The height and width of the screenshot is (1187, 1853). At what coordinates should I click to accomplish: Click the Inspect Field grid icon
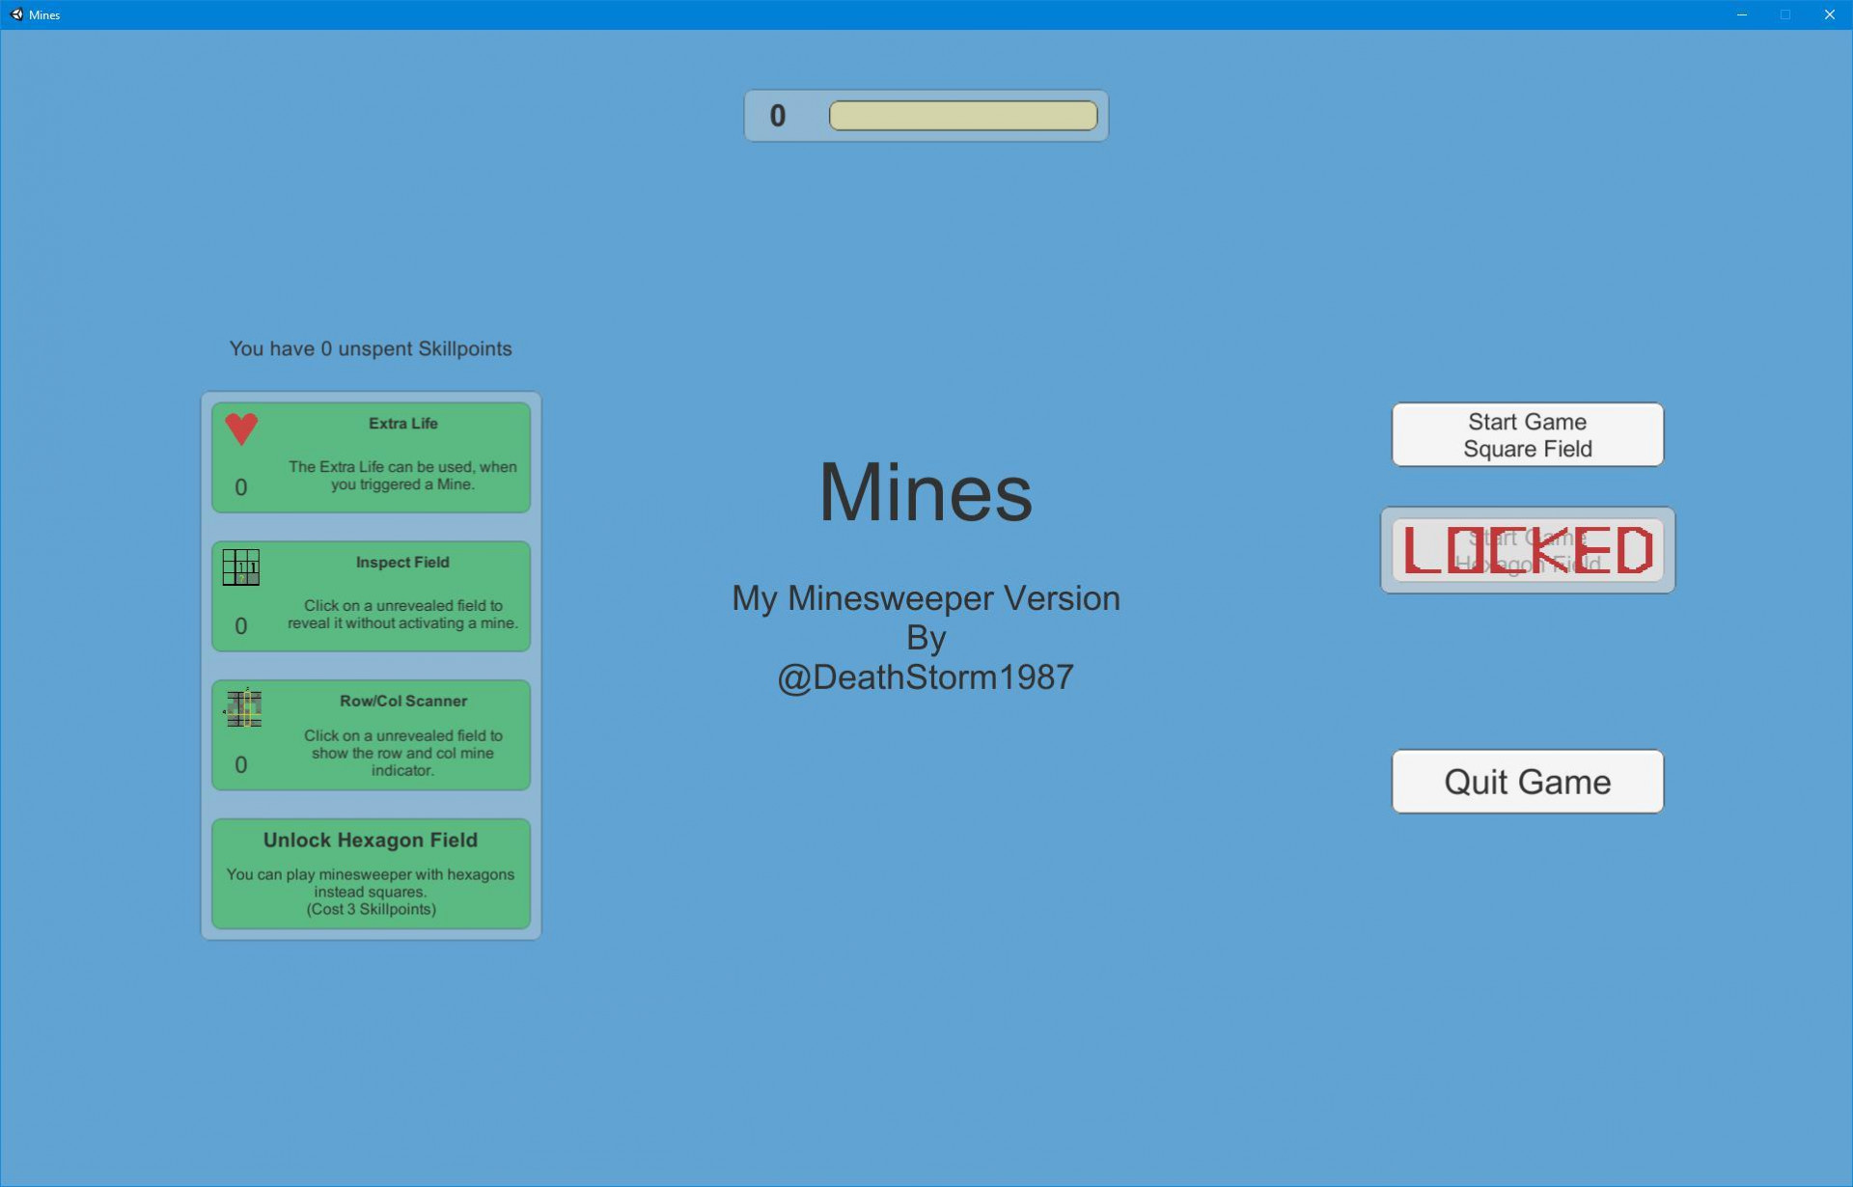pos(241,567)
